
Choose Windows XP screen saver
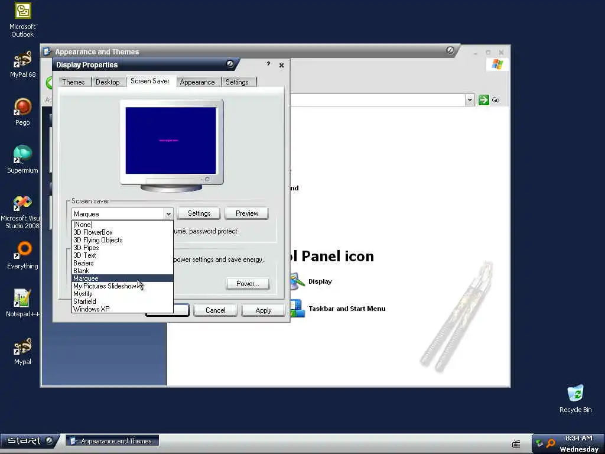pyautogui.click(x=122, y=309)
